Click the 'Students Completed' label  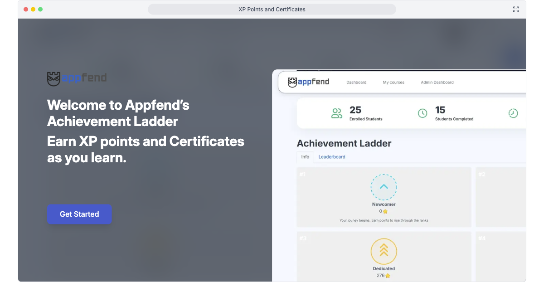click(x=454, y=119)
